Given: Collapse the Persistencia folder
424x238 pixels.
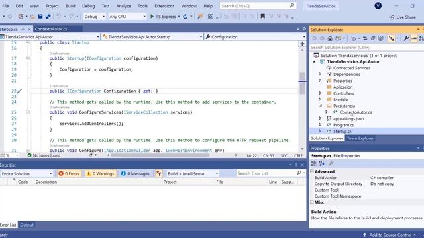Looking at the screenshot, I should tap(321, 106).
